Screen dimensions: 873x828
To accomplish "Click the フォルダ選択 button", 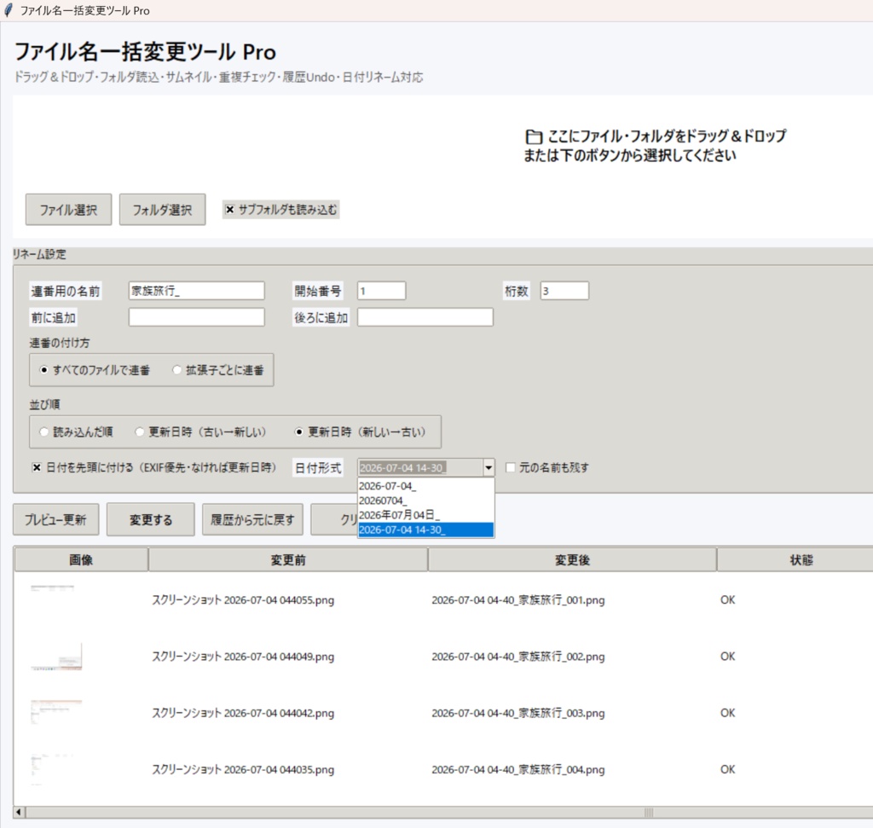I will [162, 210].
